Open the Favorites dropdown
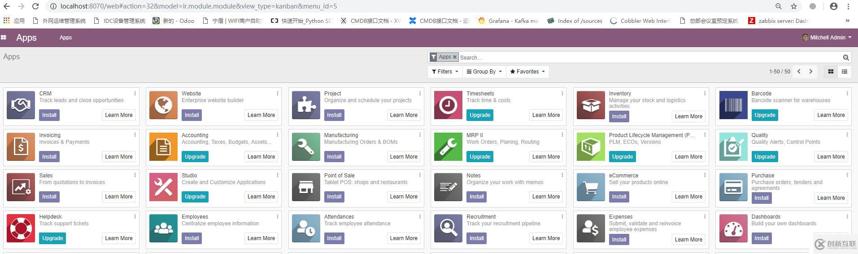 click(527, 72)
